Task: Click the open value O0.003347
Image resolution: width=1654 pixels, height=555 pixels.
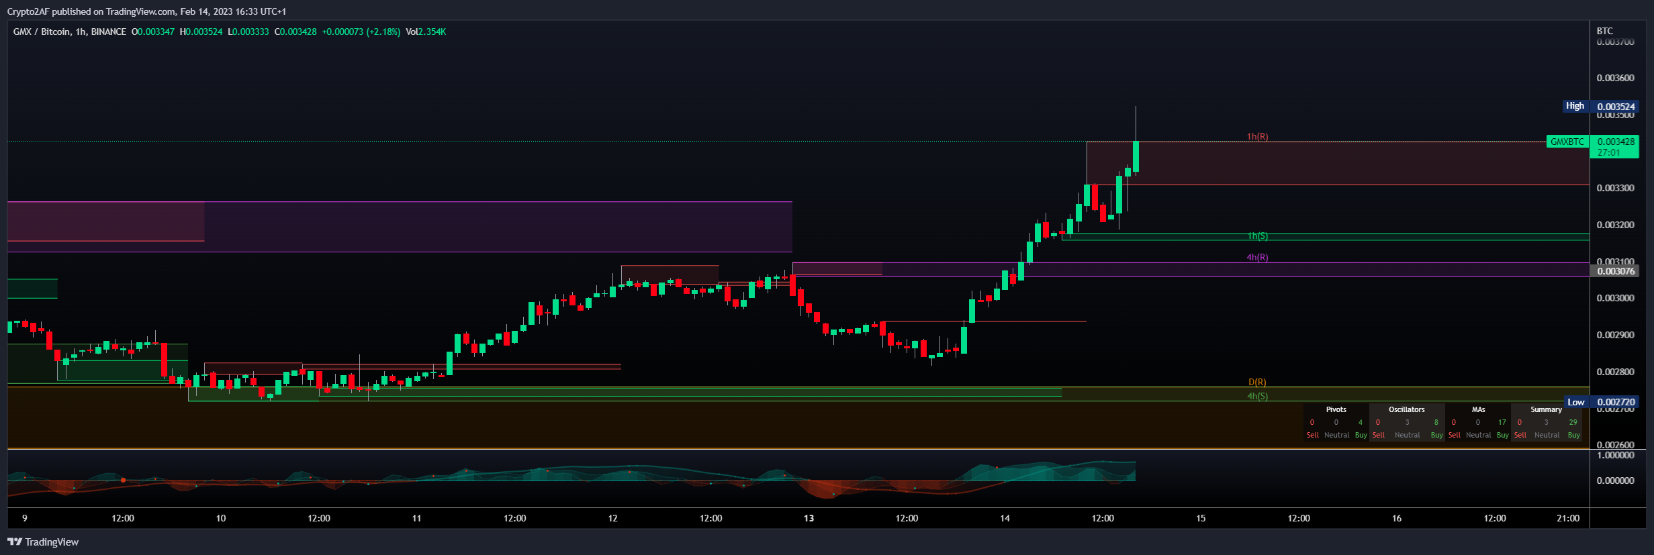Action: pos(153,32)
